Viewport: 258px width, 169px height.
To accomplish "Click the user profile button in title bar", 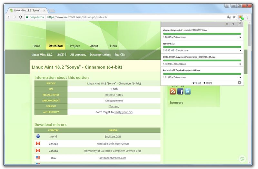I will [227, 6].
